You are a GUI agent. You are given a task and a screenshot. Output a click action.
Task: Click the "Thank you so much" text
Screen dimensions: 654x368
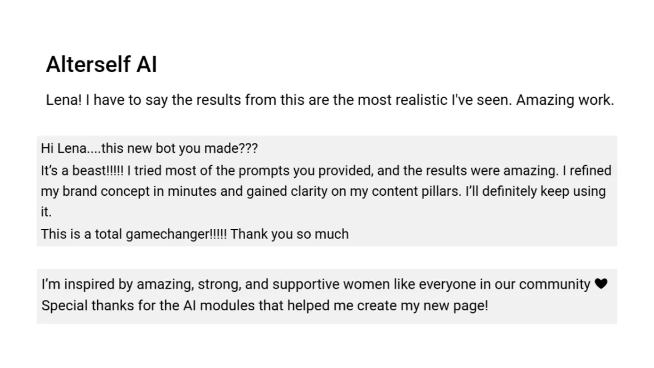pyautogui.click(x=290, y=234)
